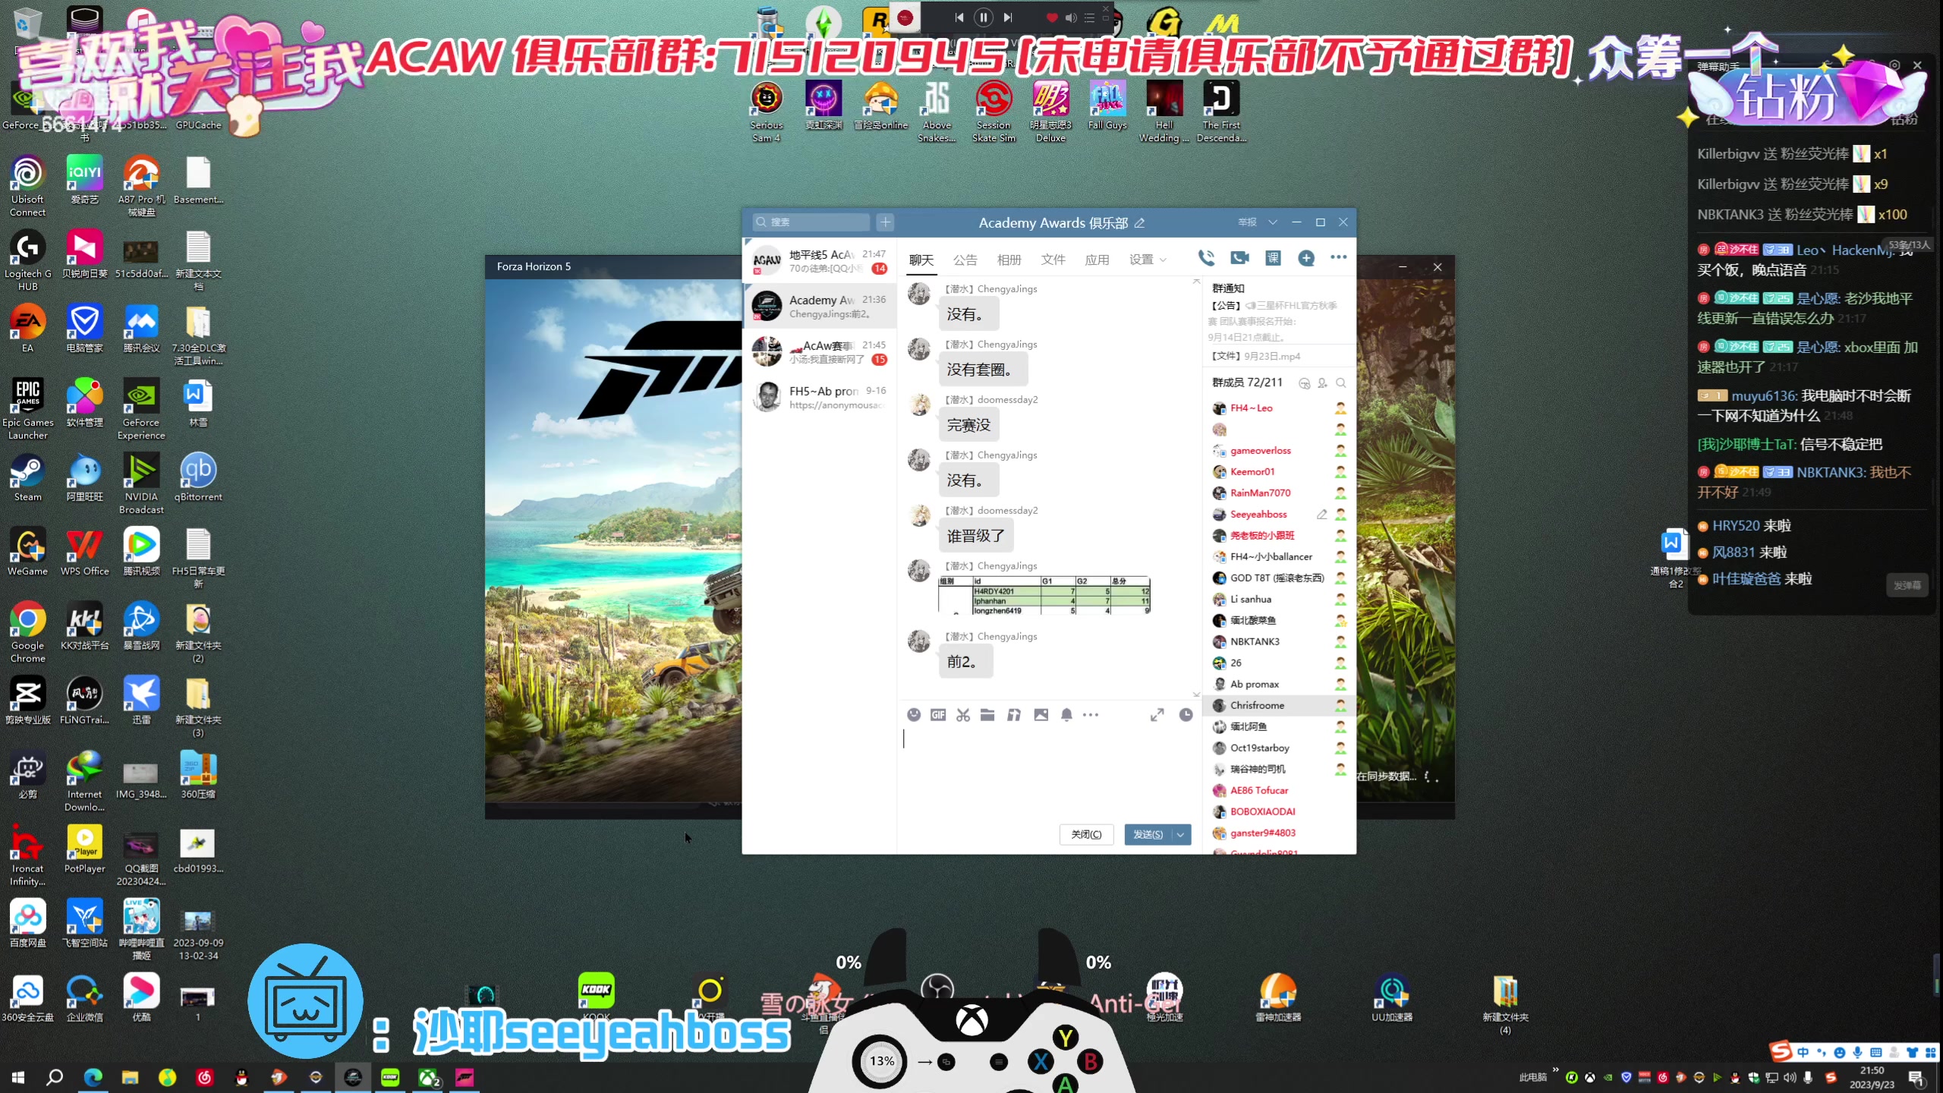Pause the music player

[x=983, y=17]
